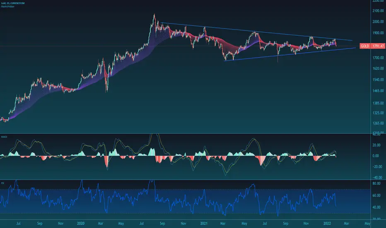Click the 2100.00 price axis label
Screen dimensions: 386x228
(378, 11)
